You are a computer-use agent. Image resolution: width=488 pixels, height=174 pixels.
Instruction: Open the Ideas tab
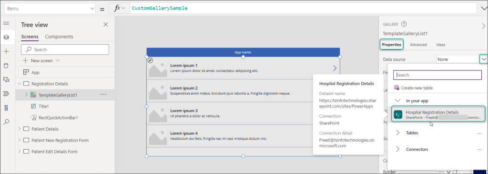pos(441,44)
